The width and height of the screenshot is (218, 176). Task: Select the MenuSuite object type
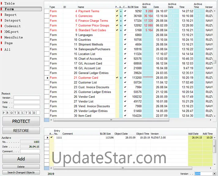tap(13, 37)
